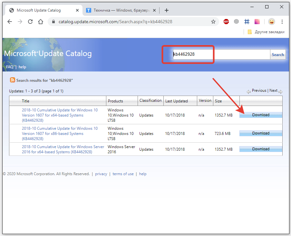The height and width of the screenshot is (236, 291).
Task: Click the address bar URL
Action: pyautogui.click(x=115, y=22)
